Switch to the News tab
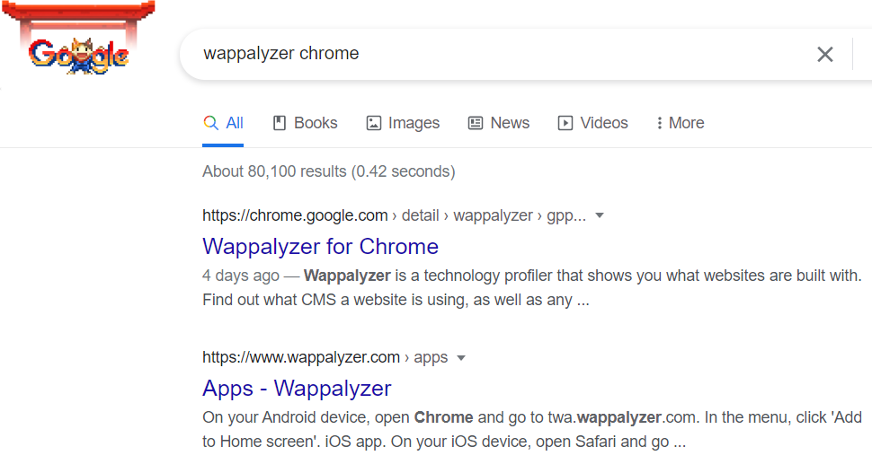Screen dimensions: 872x473 [499, 123]
